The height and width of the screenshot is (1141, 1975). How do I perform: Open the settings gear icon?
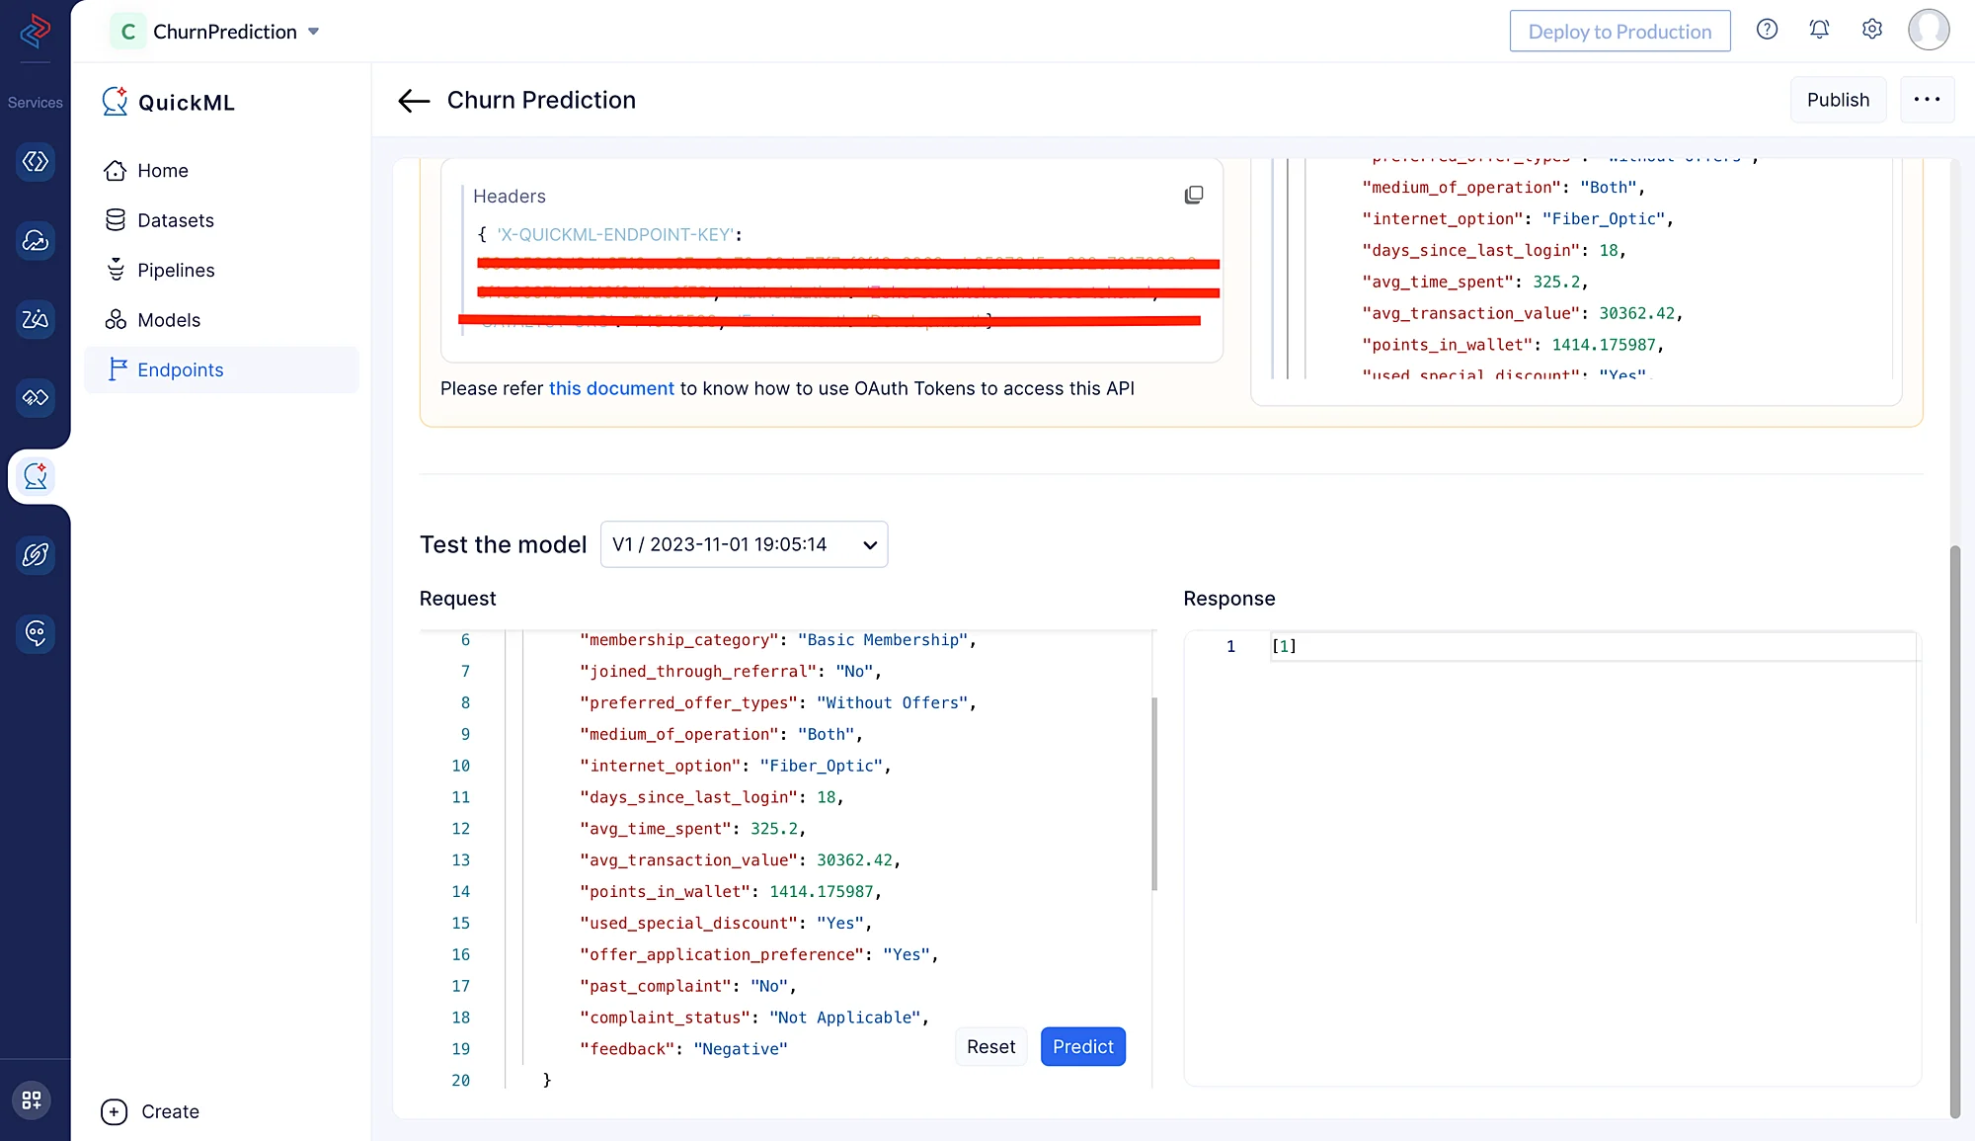(1871, 30)
